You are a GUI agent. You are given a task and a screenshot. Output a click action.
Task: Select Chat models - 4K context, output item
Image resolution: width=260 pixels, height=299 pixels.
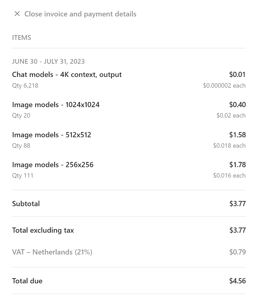(x=67, y=75)
